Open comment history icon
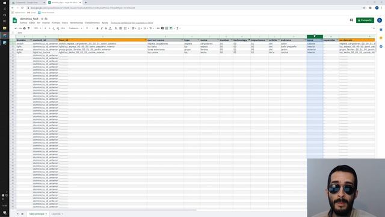 point(351,20)
